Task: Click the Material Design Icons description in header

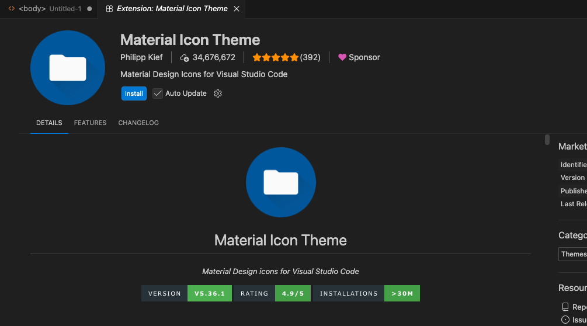Action: [204, 74]
